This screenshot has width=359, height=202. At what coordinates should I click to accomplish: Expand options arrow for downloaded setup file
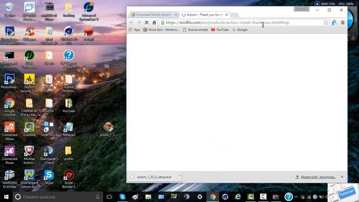point(179,176)
